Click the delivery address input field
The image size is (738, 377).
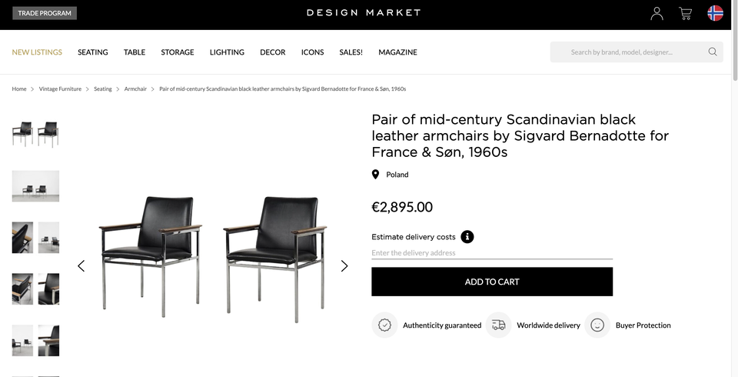[x=492, y=253]
